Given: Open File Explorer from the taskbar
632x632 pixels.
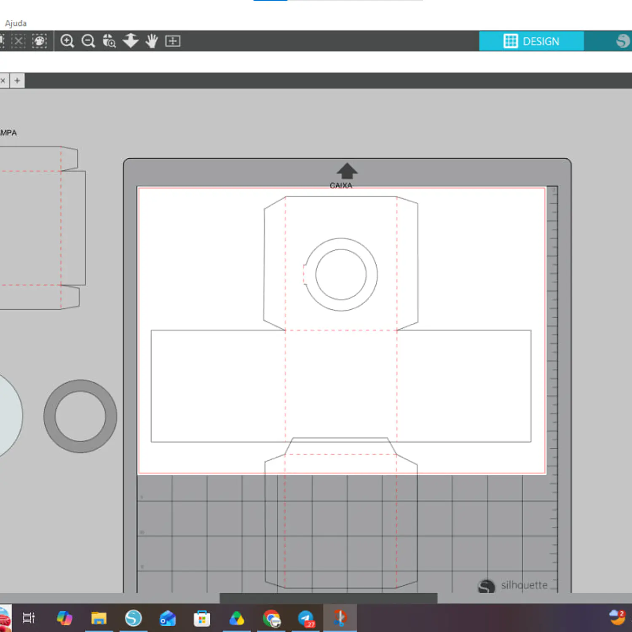Looking at the screenshot, I should coord(99,618).
